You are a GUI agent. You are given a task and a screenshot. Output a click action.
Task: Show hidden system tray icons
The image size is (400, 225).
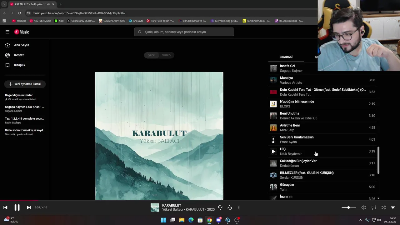pyautogui.click(x=360, y=220)
